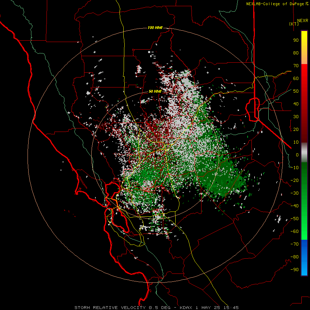Select the 0 value on the velocity scale
Image resolution: width=310 pixels, height=310 pixels.
297,155
